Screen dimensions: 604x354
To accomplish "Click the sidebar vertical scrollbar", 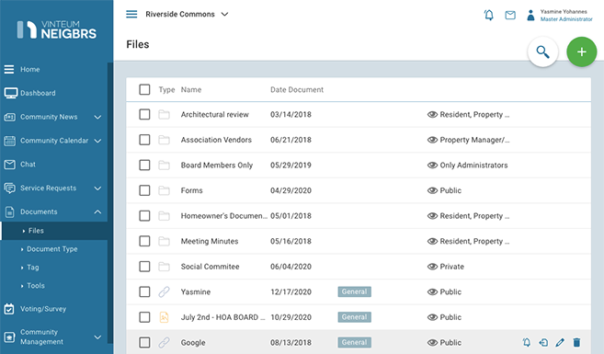I will 110,202.
